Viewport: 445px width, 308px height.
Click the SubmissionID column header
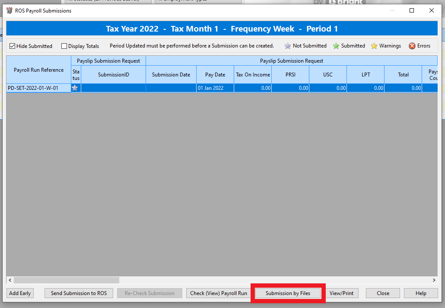click(114, 75)
